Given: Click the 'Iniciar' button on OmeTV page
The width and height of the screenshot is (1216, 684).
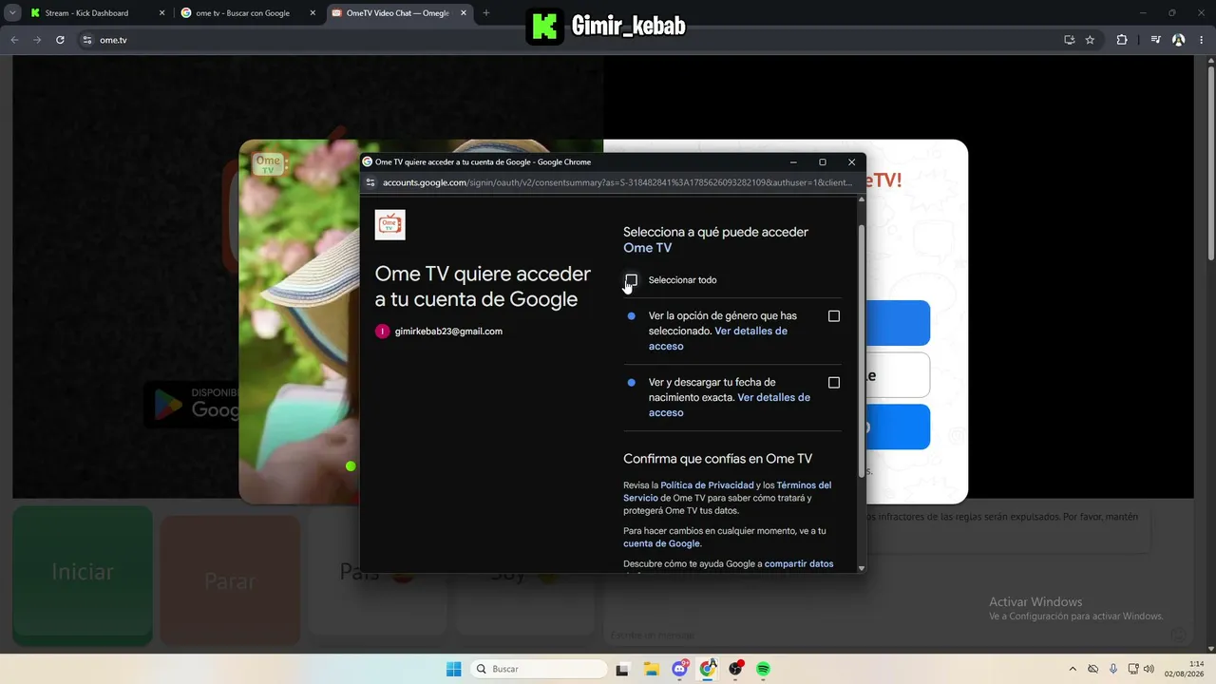Looking at the screenshot, I should [x=83, y=573].
